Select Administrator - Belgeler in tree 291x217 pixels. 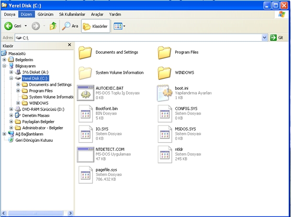[x=43, y=128]
